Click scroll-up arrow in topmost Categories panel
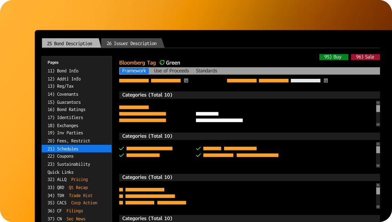This screenshot has width=392, height=222. (x=378, y=103)
